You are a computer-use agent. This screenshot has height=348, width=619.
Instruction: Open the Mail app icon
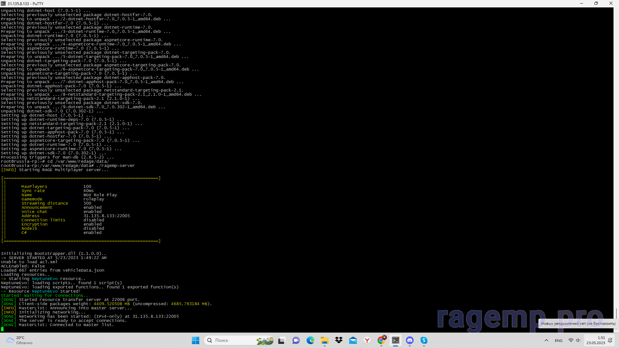pyautogui.click(x=353, y=341)
